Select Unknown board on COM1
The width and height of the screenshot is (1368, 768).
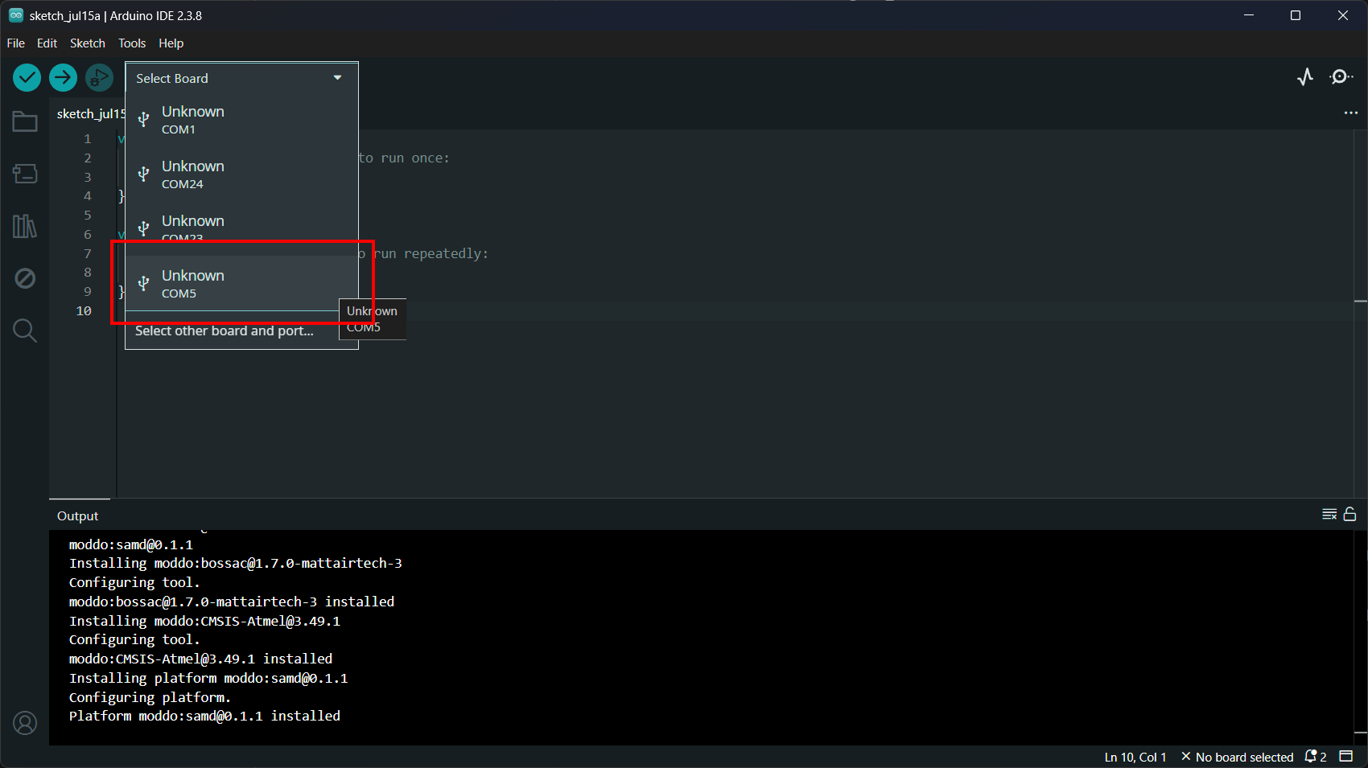coord(241,119)
